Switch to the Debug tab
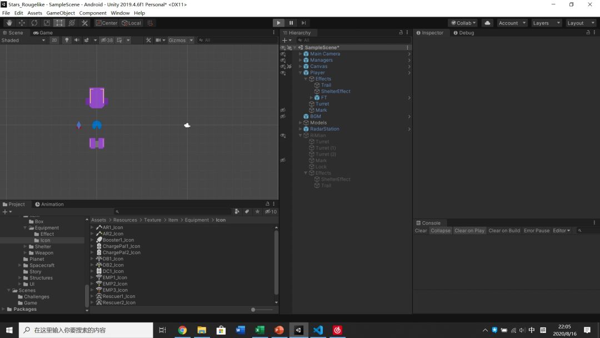The width and height of the screenshot is (600, 338). 464,33
